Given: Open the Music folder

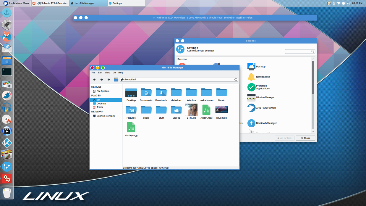Looking at the screenshot, I should tap(221, 94).
